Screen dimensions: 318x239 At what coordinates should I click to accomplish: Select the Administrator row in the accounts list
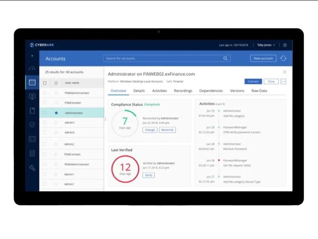(72, 113)
